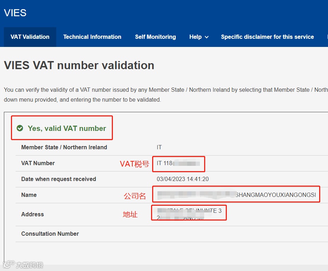Click the 'VAT Number' row label
This screenshot has height=271, width=328.
pyautogui.click(x=38, y=163)
